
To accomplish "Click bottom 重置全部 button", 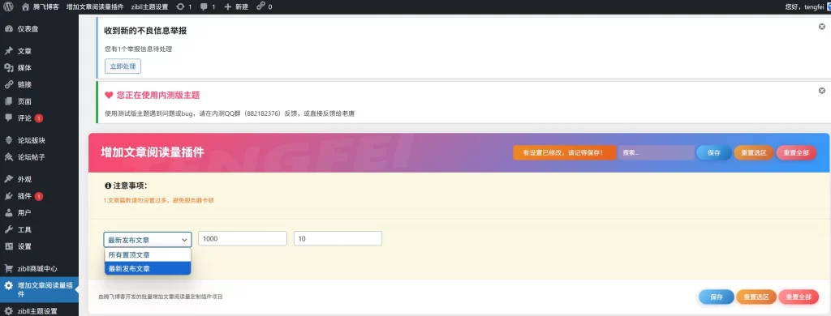I will tap(799, 297).
